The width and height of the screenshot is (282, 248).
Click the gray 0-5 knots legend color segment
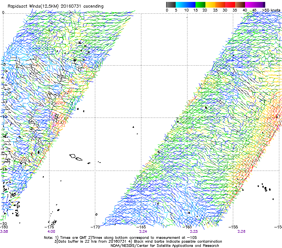[171, 5]
